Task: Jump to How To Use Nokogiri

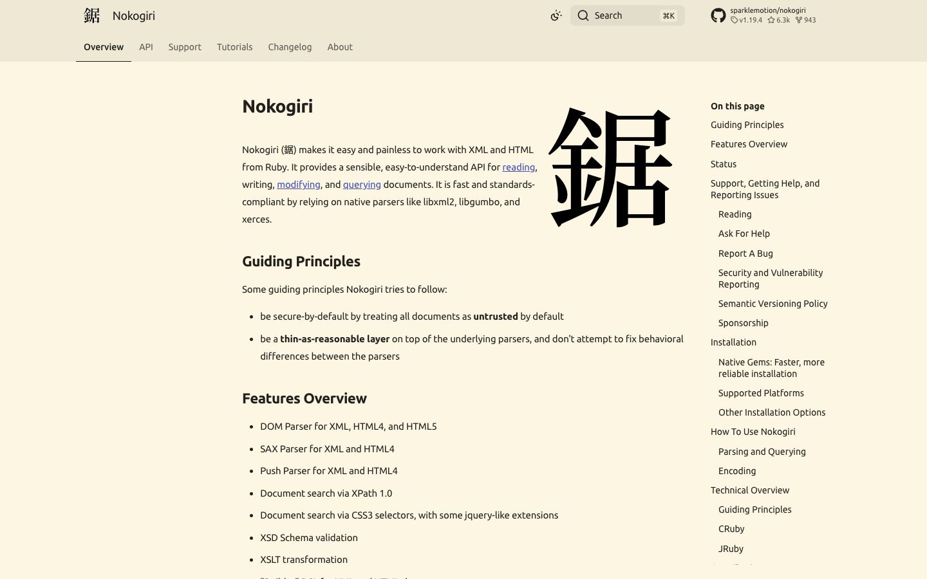Action: [x=753, y=432]
